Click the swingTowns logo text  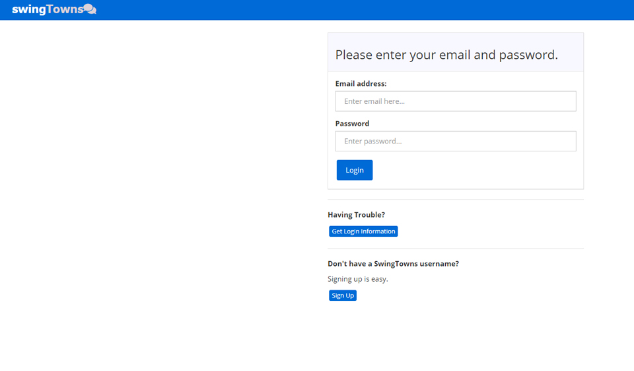pyautogui.click(x=48, y=9)
